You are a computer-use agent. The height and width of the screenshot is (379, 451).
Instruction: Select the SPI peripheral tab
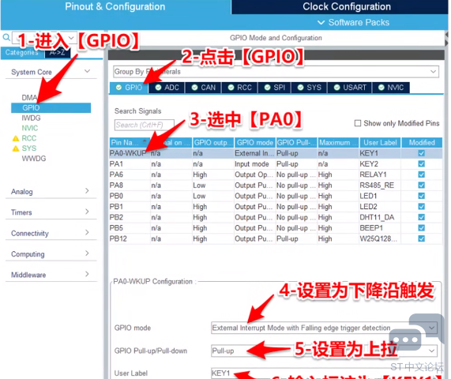pos(274,88)
